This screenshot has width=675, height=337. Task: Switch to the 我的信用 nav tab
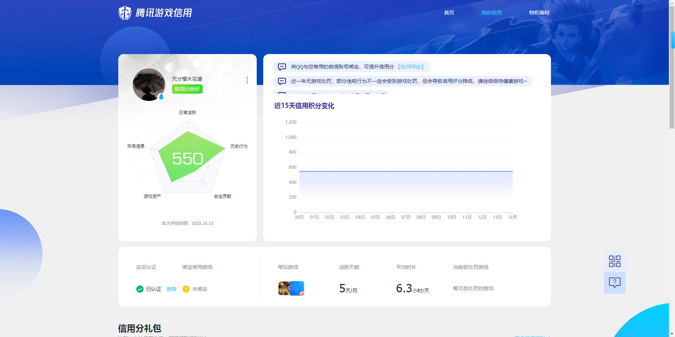[491, 13]
